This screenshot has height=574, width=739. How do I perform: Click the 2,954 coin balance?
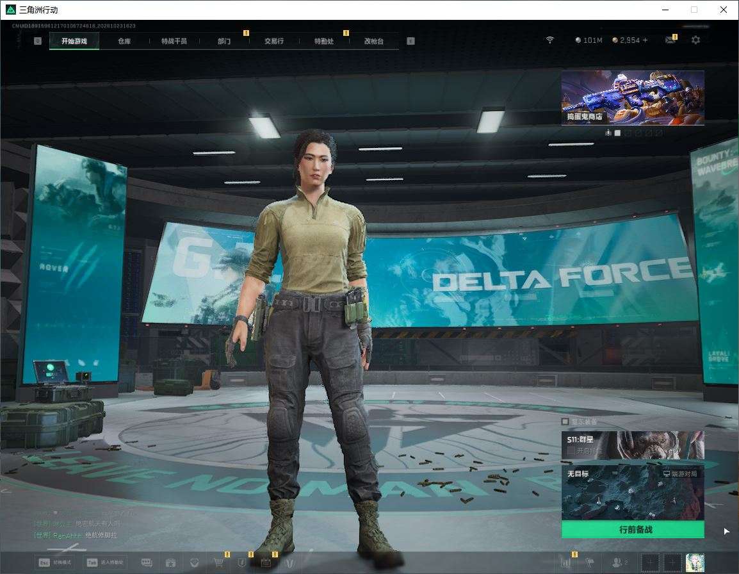coord(626,40)
